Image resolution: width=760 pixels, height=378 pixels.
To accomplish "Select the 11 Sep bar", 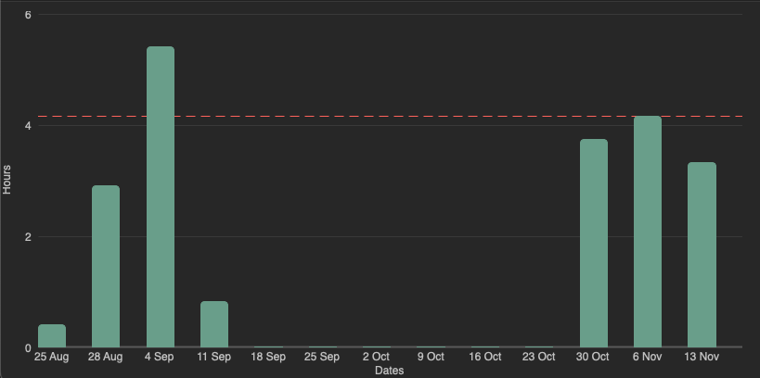I will click(214, 324).
